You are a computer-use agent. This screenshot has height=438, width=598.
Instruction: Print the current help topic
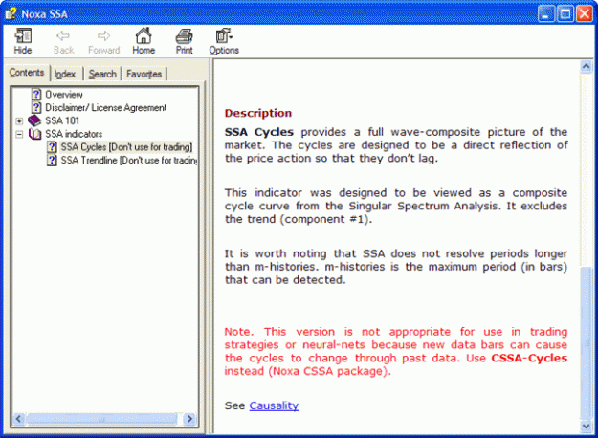[x=185, y=41]
